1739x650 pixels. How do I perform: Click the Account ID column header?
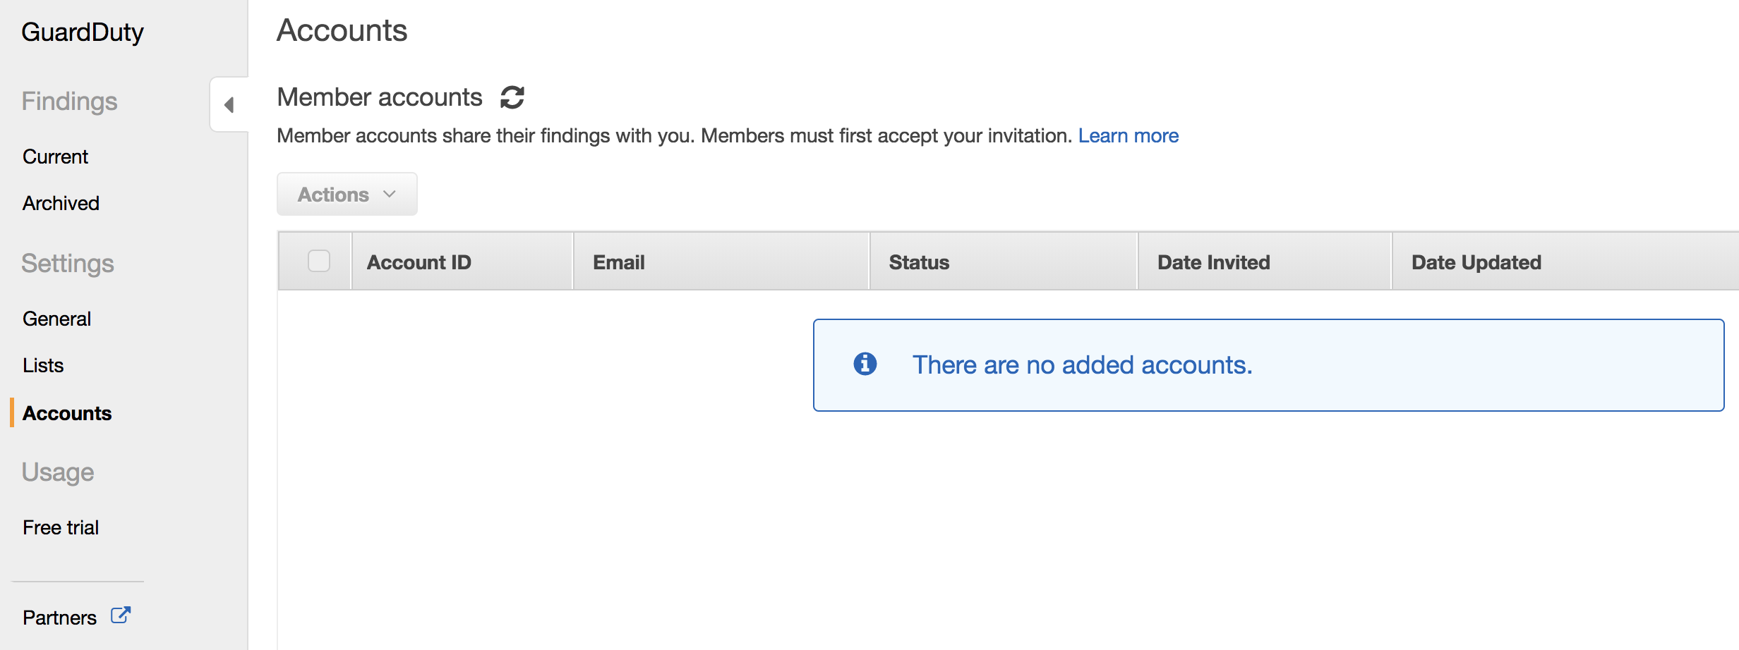point(419,262)
